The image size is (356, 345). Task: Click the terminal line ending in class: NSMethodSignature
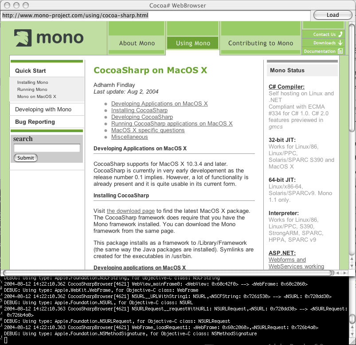(130, 333)
